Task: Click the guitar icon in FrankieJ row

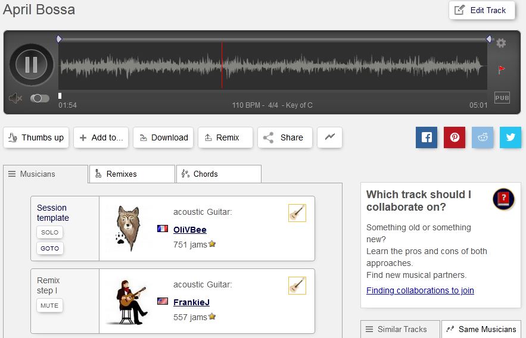Action: coord(297,286)
